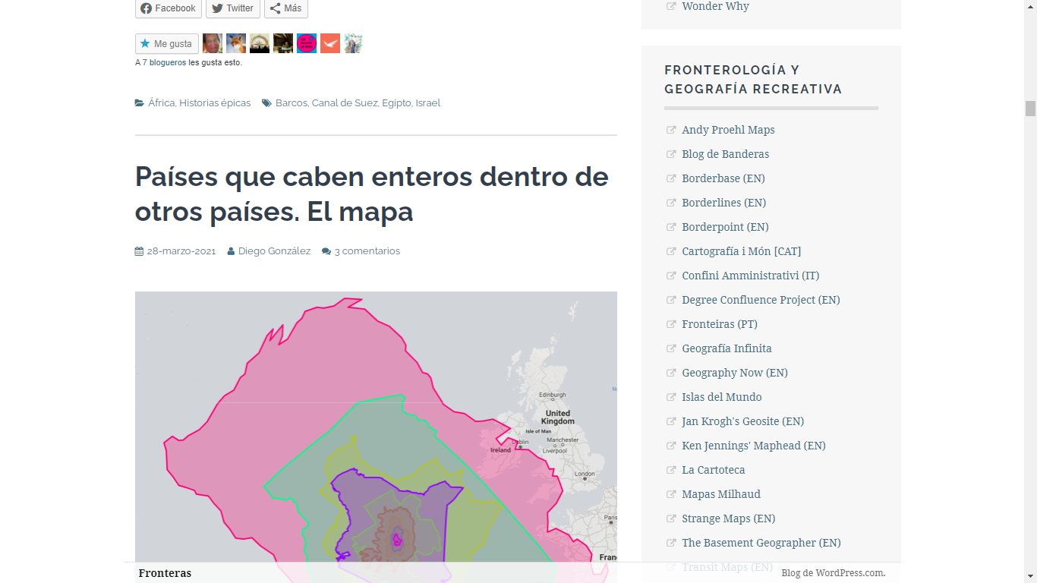Click the external-link icon beside Islas del Mundo
The width and height of the screenshot is (1037, 583).
671,397
